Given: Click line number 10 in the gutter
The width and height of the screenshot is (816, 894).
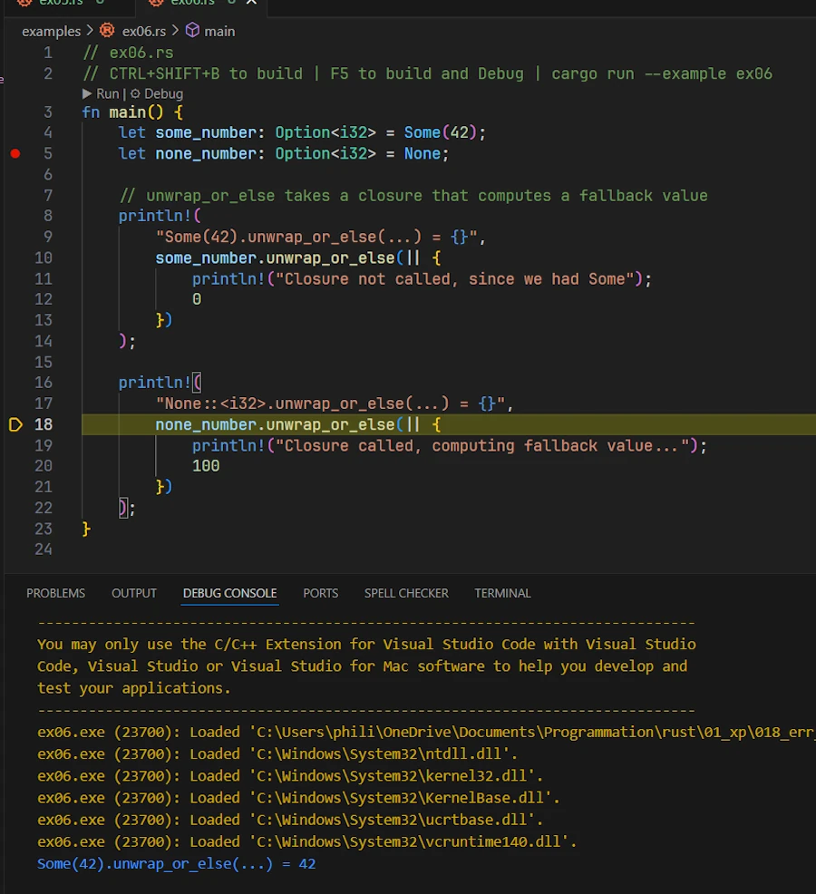Looking at the screenshot, I should [x=43, y=258].
